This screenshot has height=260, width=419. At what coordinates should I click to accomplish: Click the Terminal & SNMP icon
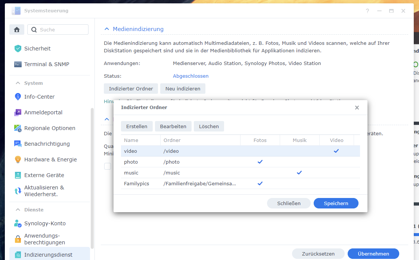click(x=18, y=64)
